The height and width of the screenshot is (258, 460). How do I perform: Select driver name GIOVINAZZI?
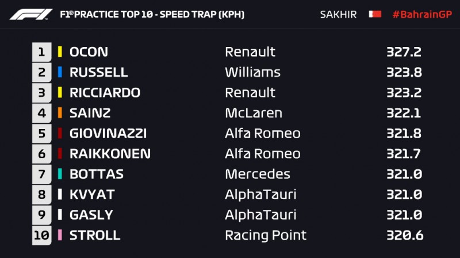pos(108,133)
